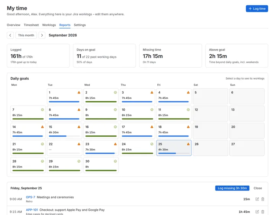Click warning icon on September 4
The image size is (275, 215).
(x=188, y=93)
